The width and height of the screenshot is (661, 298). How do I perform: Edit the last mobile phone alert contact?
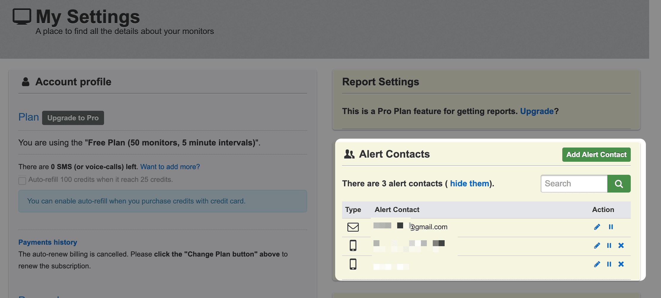tap(597, 264)
